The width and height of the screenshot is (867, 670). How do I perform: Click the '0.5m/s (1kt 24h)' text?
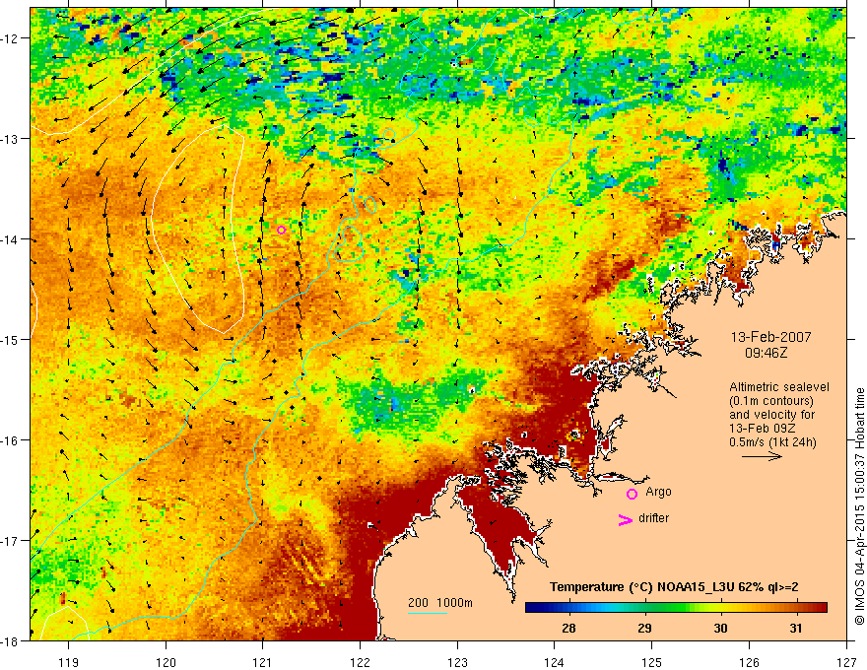click(772, 442)
